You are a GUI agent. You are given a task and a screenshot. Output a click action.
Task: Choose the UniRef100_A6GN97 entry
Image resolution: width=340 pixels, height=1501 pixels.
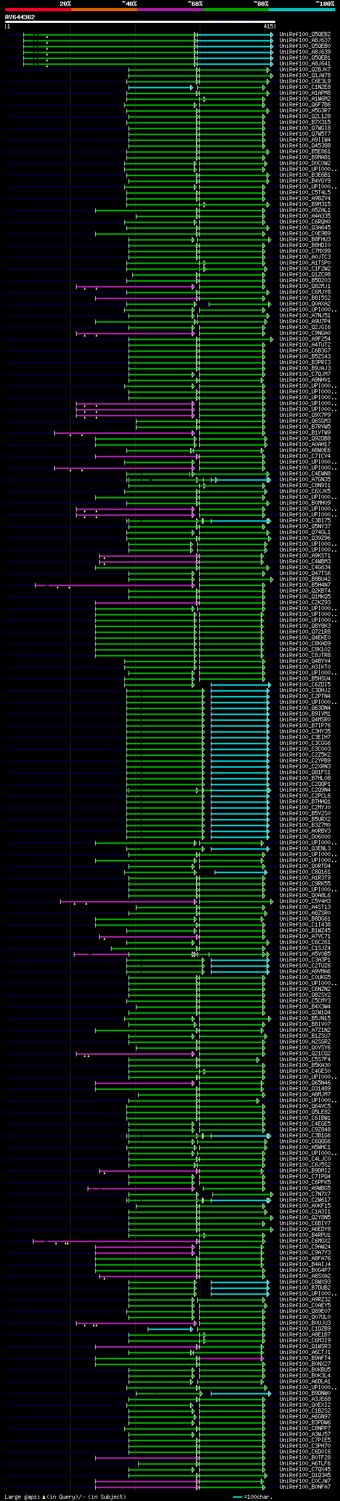pyautogui.click(x=305, y=1416)
